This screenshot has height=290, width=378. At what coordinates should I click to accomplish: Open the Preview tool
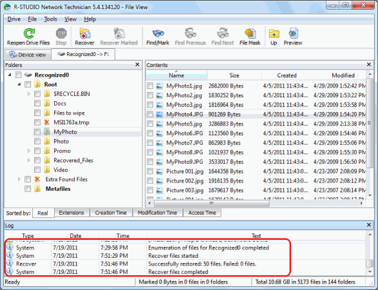coord(293,34)
